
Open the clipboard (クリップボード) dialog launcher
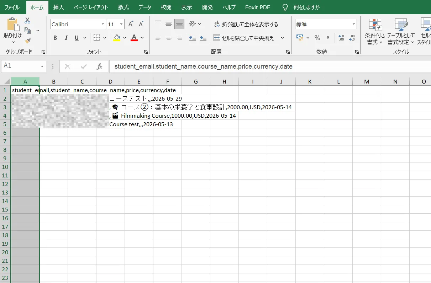(x=43, y=52)
